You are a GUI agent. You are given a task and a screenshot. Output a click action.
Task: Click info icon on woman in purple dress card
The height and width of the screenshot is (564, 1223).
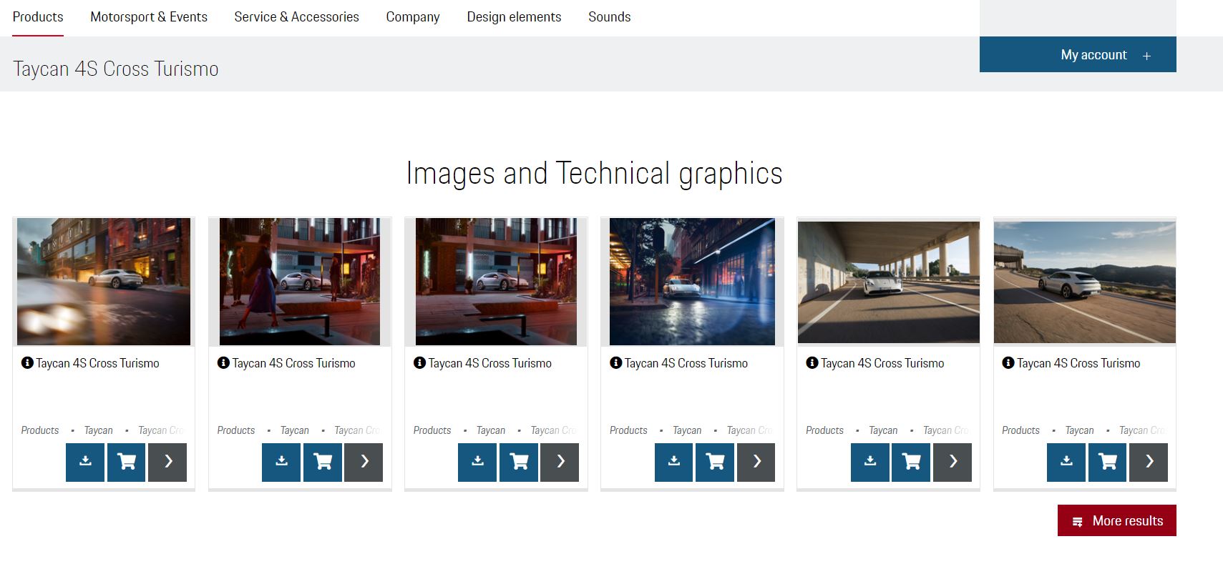pyautogui.click(x=223, y=362)
